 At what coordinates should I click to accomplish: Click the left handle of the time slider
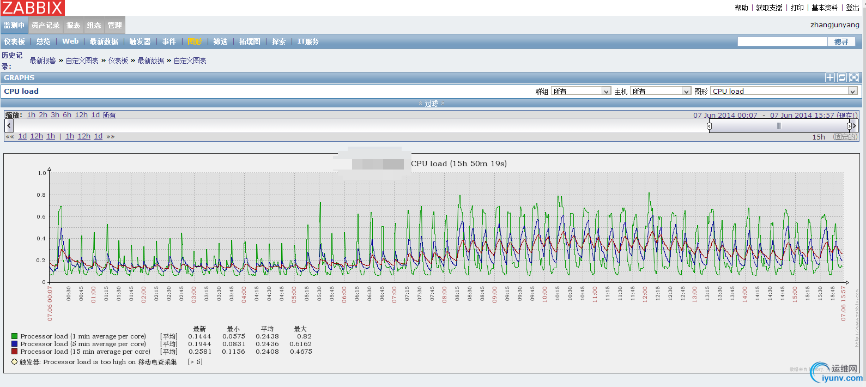[709, 126]
